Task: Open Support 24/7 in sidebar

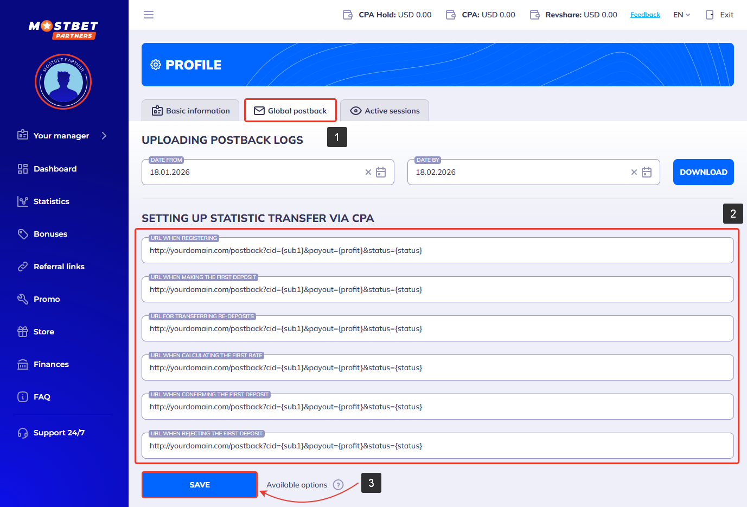Action: 59,433
